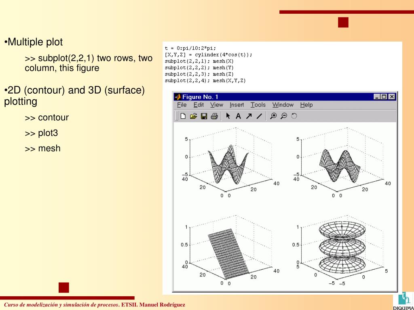Click the '>> contour' command text

tap(47, 117)
